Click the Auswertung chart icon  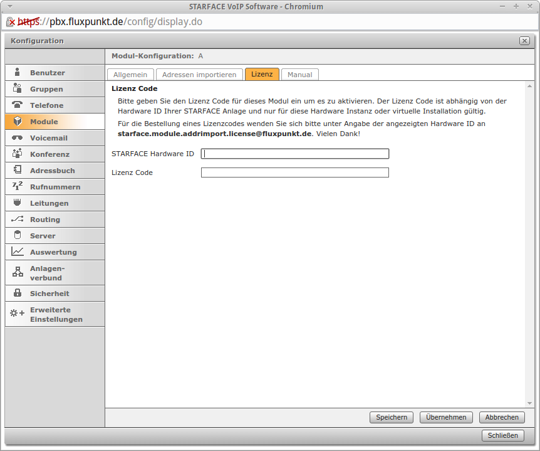pos(17,252)
